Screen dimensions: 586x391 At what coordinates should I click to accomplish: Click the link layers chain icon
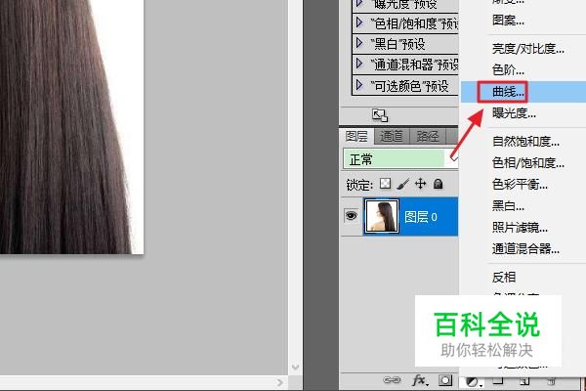pos(392,380)
